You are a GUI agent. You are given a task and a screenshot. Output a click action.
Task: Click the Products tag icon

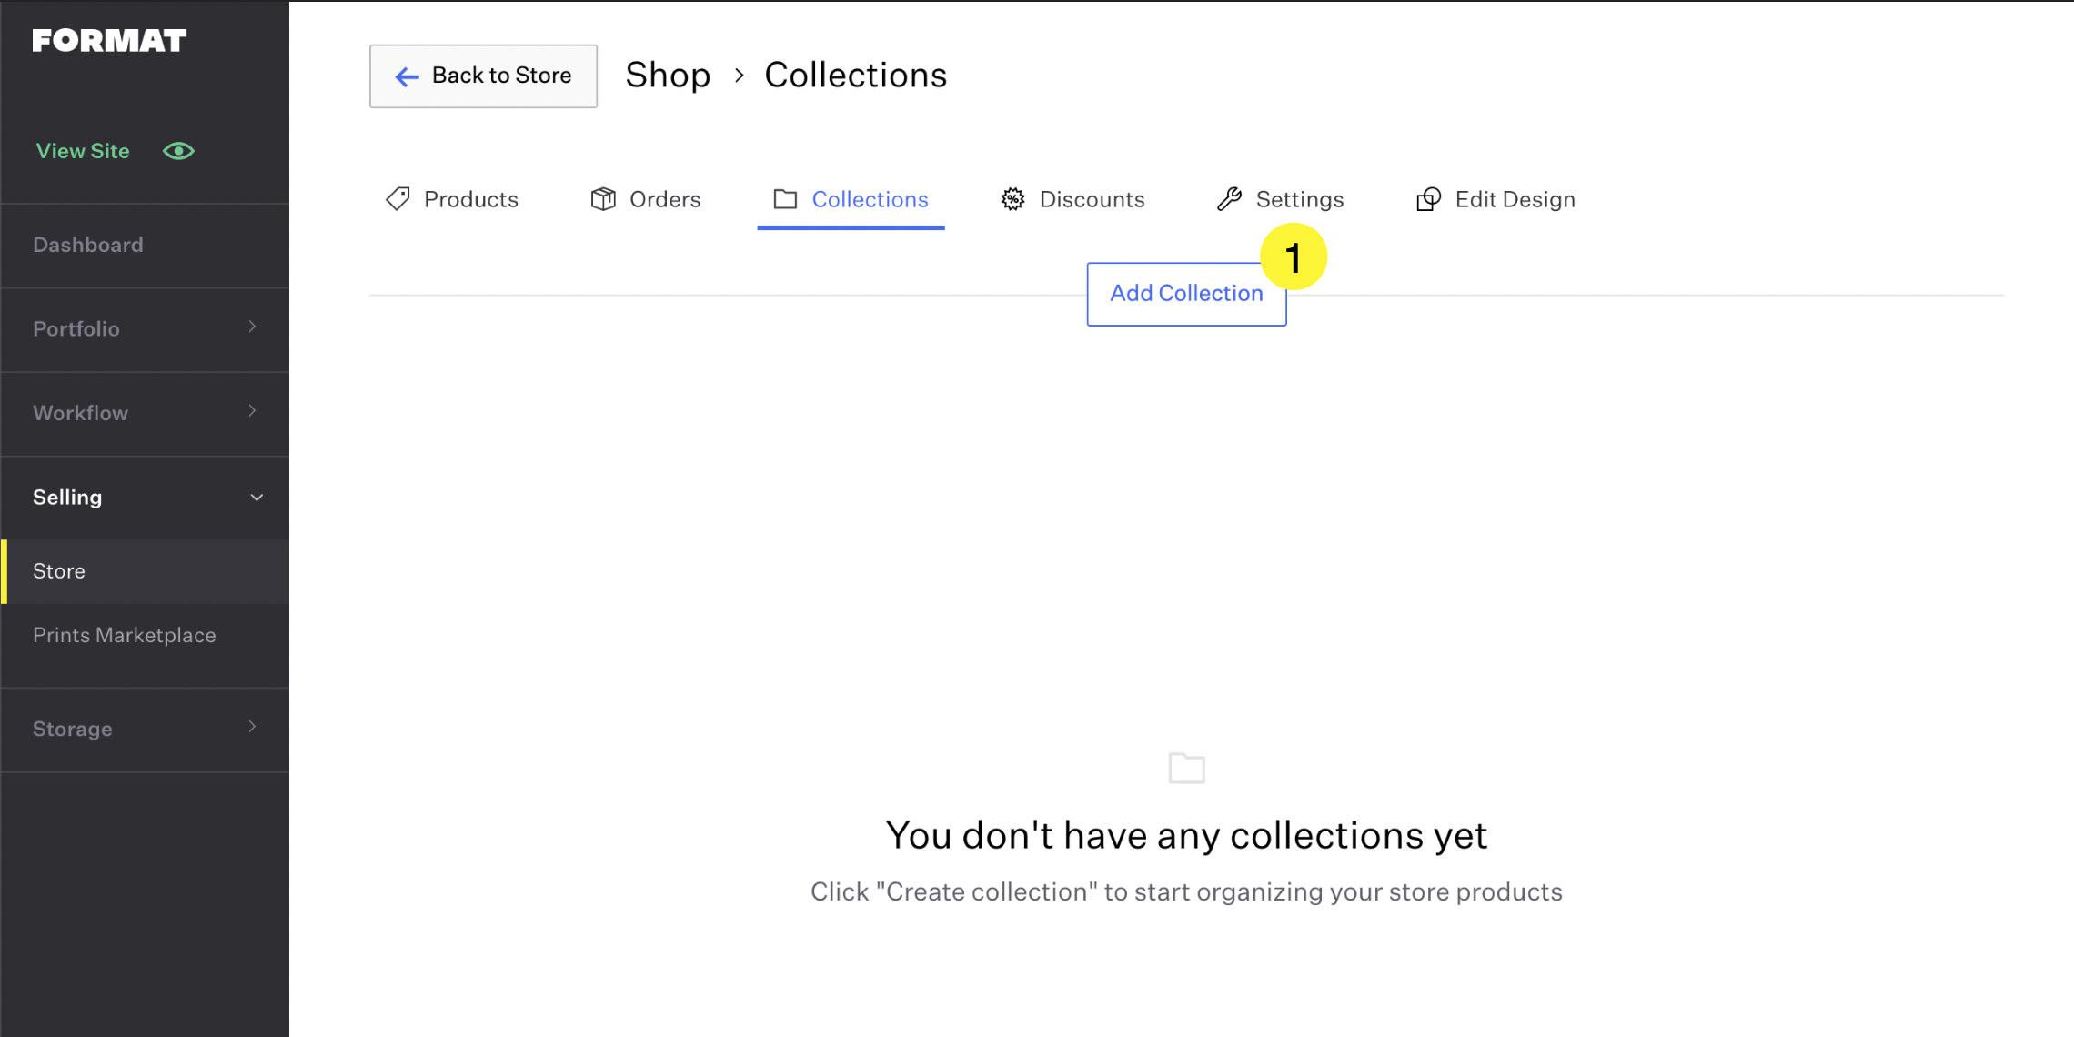tap(398, 199)
